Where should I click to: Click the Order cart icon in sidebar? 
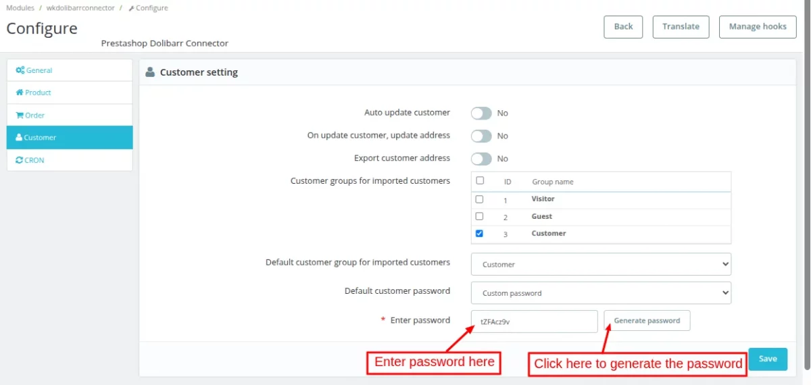click(20, 115)
